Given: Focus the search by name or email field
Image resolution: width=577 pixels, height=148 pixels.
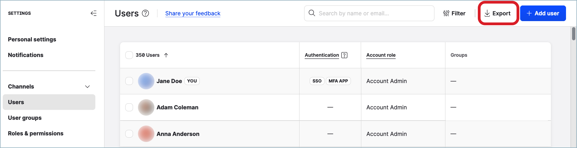Looking at the screenshot, I should click(374, 13).
